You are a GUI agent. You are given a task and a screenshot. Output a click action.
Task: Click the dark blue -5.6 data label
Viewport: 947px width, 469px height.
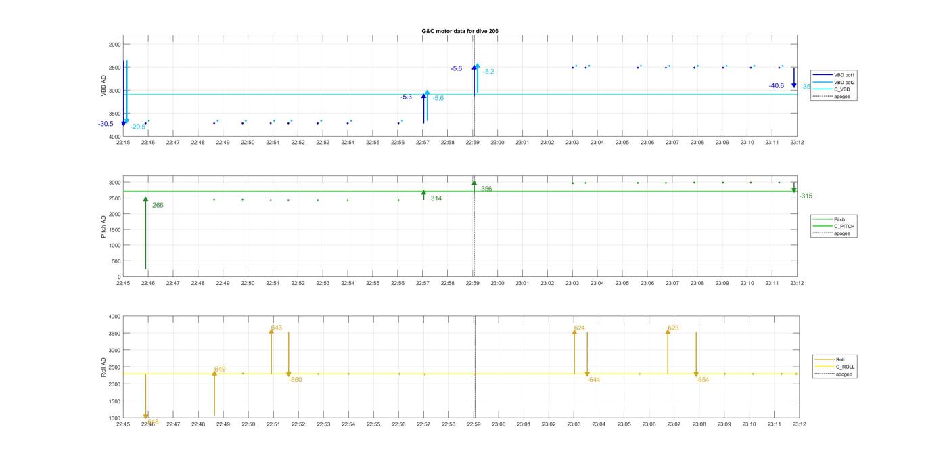[x=457, y=69]
